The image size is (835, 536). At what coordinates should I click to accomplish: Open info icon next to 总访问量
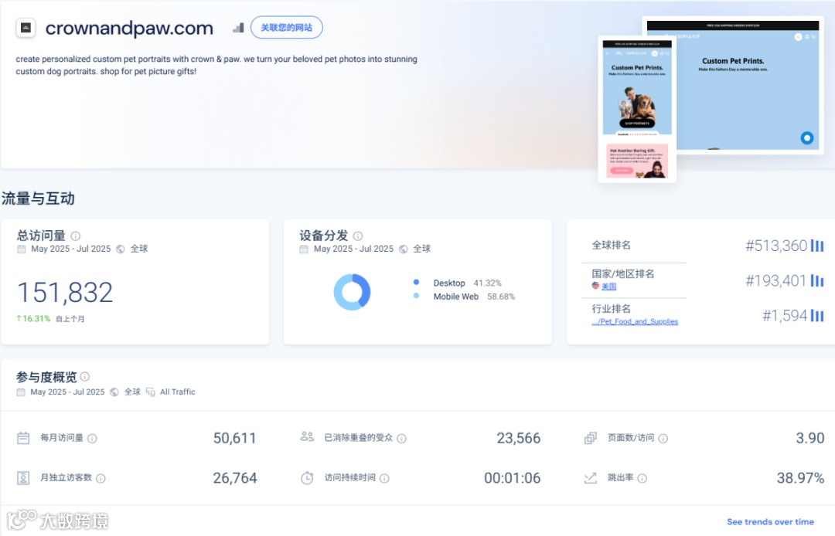tap(76, 236)
